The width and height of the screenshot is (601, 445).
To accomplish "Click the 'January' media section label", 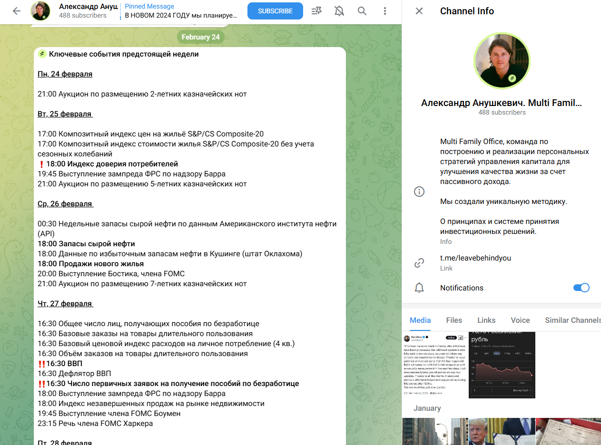I will [427, 408].
